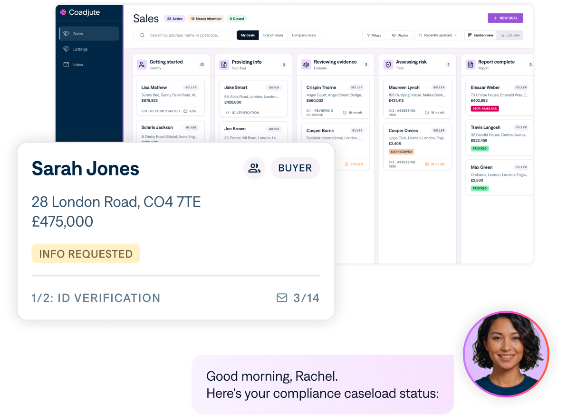Click the Lettings tag icon
The width and height of the screenshot is (567, 415).
[66, 49]
